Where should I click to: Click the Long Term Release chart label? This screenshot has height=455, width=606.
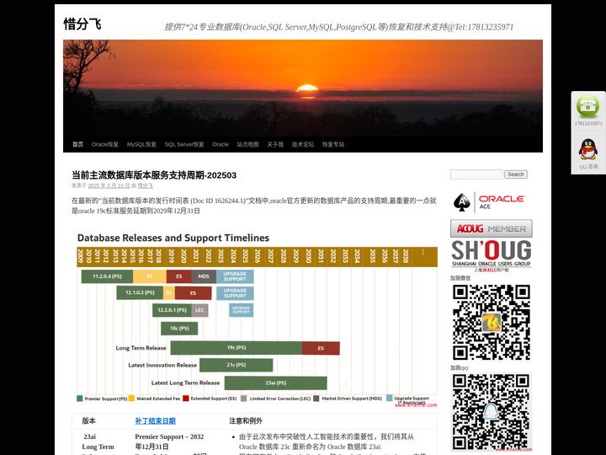[x=141, y=348]
